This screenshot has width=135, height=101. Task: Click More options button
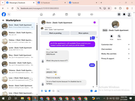pyautogui.click(x=83, y=33)
